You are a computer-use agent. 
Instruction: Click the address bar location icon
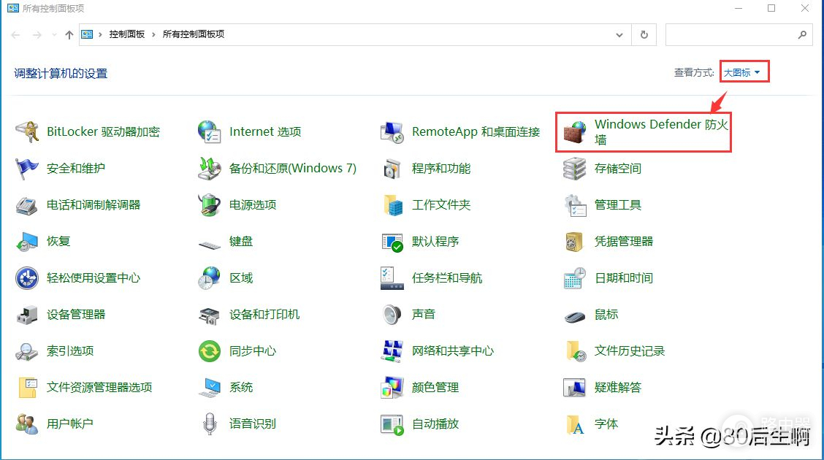87,34
